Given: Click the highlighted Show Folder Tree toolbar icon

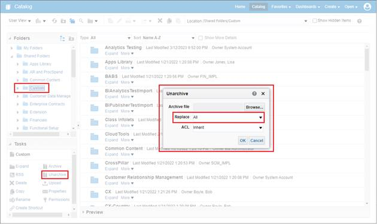Looking at the screenshot, I should click(72, 21).
